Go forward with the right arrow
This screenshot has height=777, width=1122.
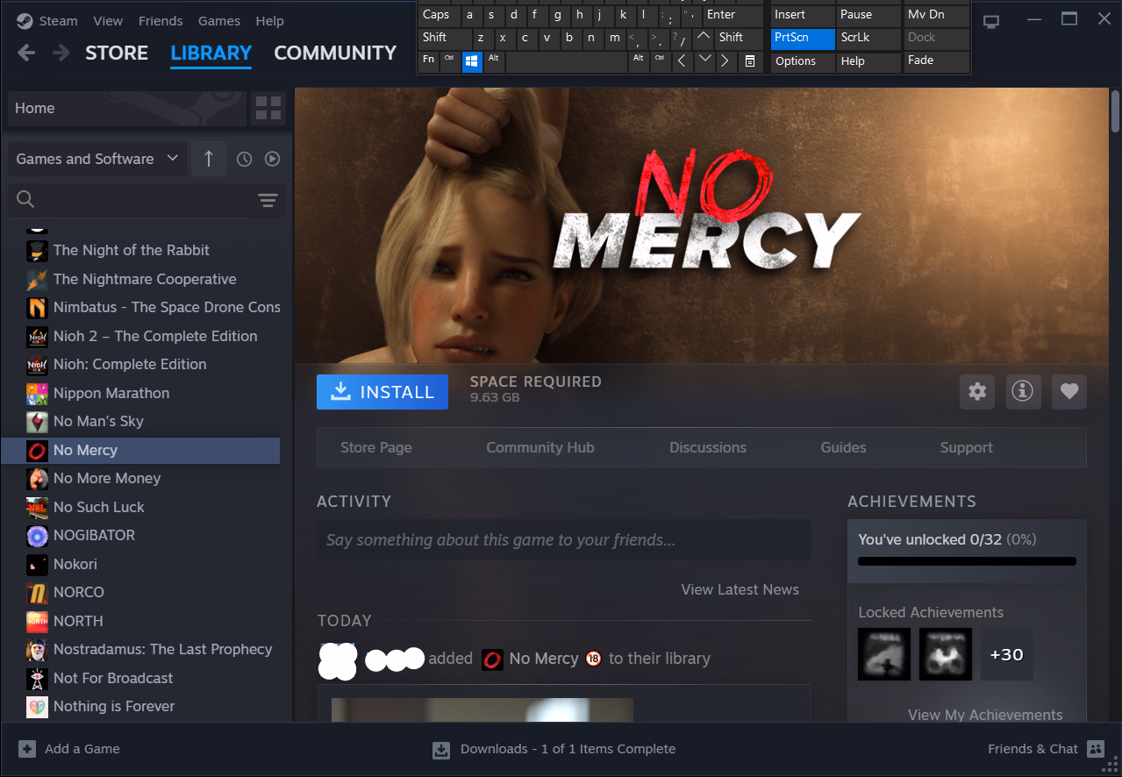tap(61, 53)
